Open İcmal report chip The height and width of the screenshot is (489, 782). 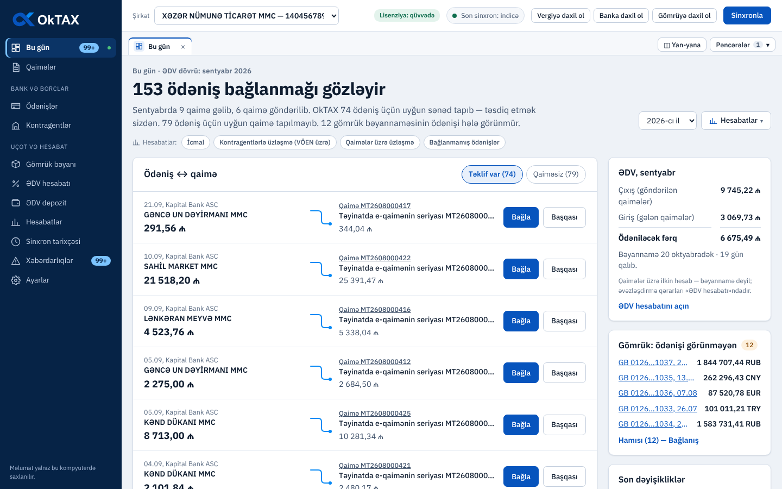195,142
